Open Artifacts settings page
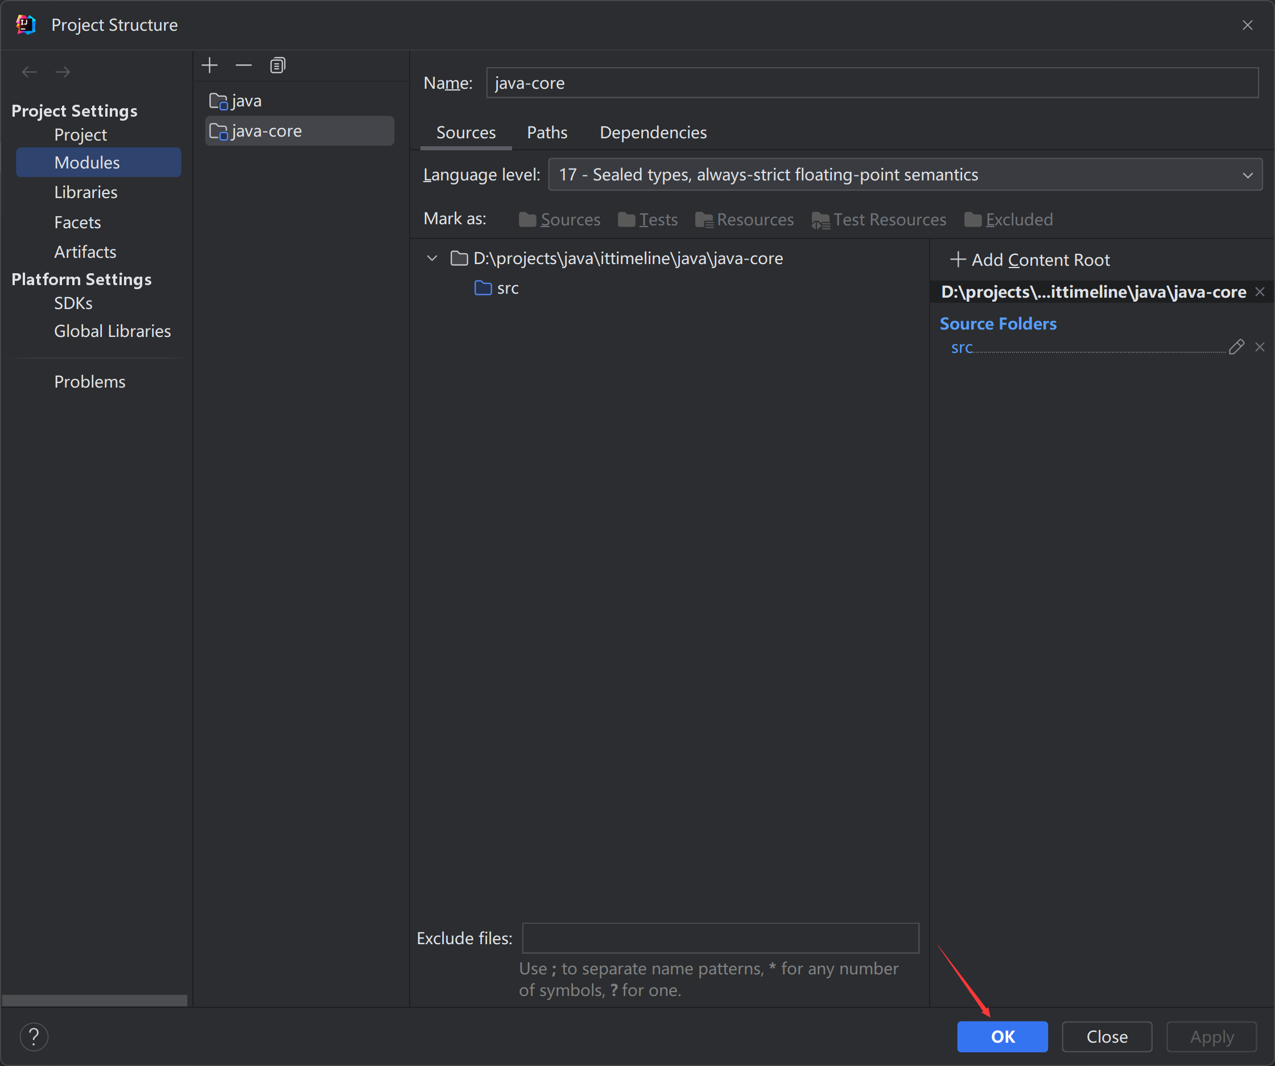This screenshot has width=1275, height=1066. coord(85,252)
